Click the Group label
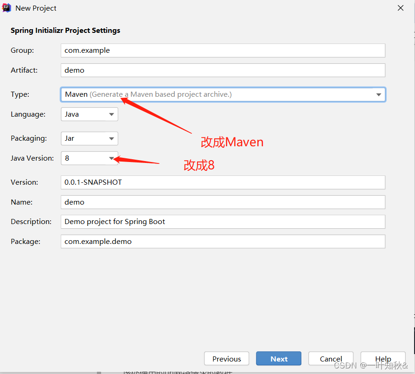 (22, 50)
